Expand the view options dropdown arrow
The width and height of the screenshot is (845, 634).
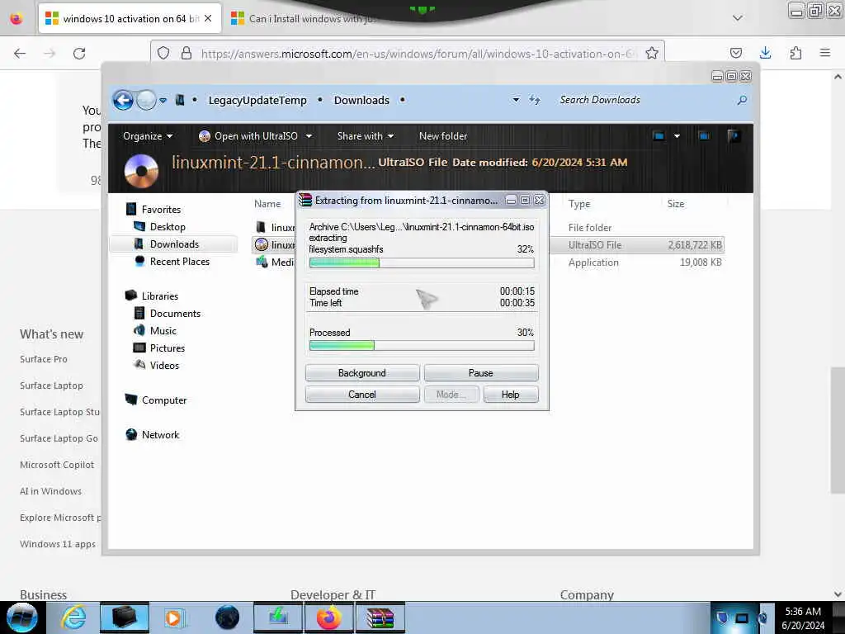tap(677, 136)
